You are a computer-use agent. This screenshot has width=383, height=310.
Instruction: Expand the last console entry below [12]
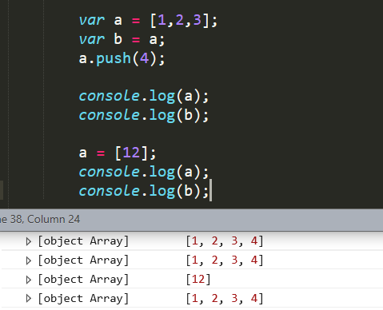coord(28,299)
